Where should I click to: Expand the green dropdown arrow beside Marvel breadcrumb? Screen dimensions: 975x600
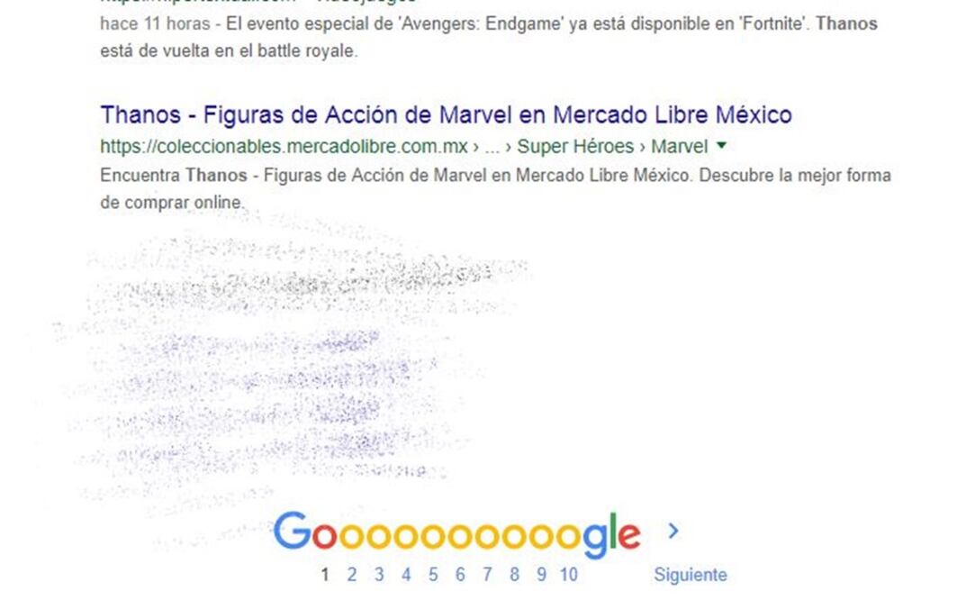(721, 146)
